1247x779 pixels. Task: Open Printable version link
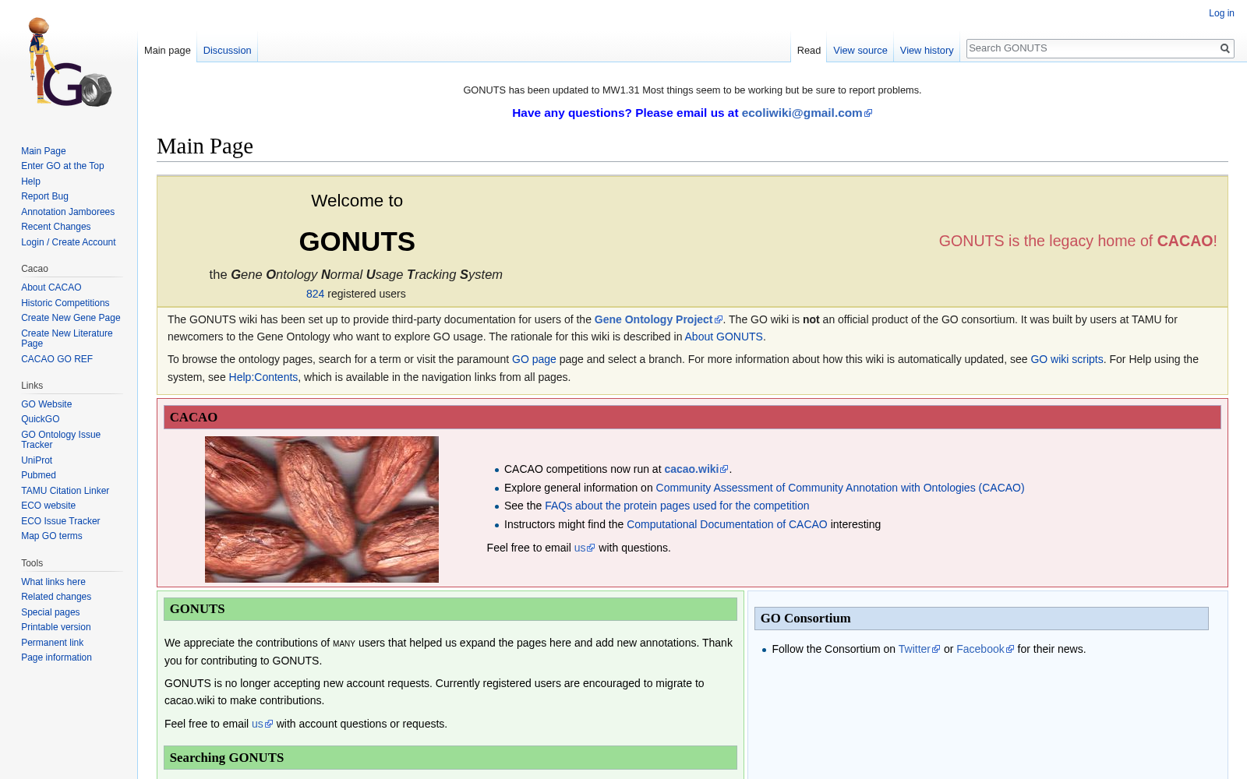(x=55, y=627)
